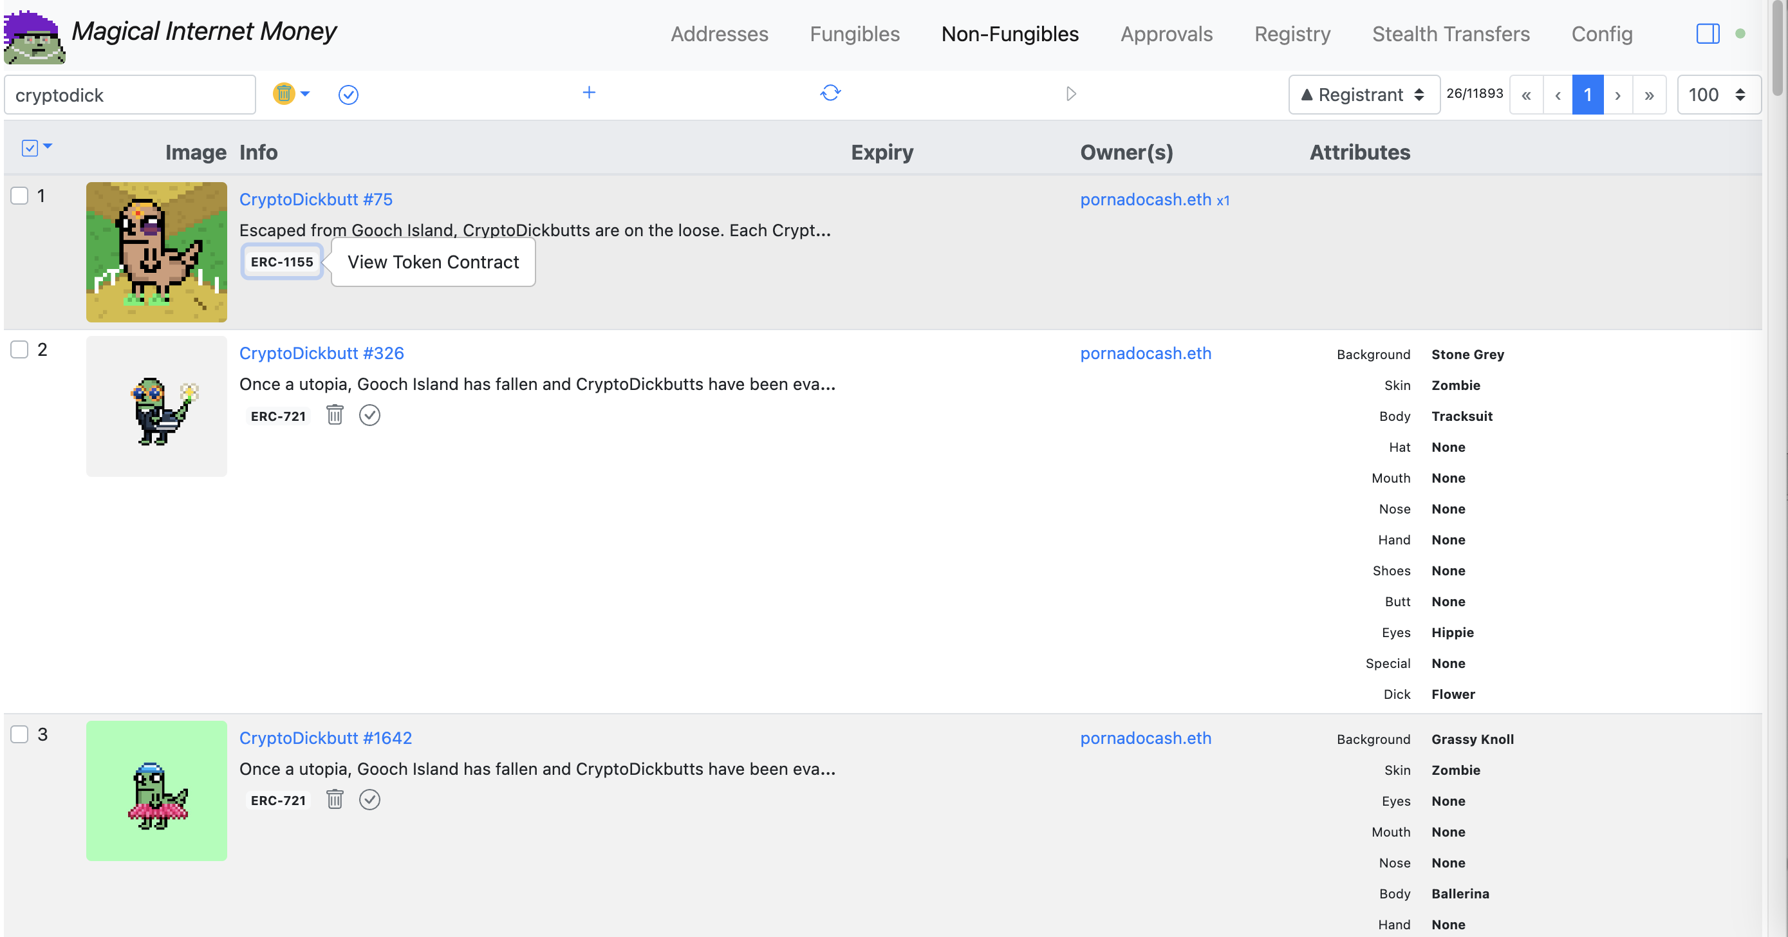Click the verify checkmark on CryptoDickbutt #1642
This screenshot has height=937, width=1788.
pyautogui.click(x=370, y=800)
